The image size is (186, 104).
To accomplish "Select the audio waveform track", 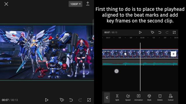I will [x=140, y=62].
